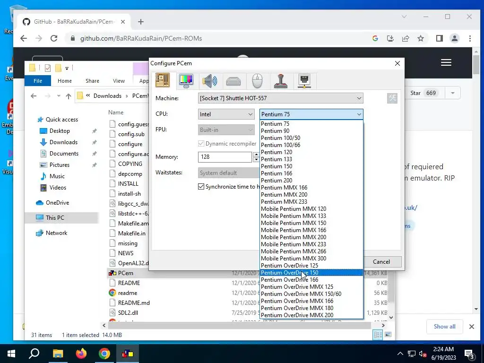Select OneDrive in navigation pane
484x363 pixels.
coord(57,203)
